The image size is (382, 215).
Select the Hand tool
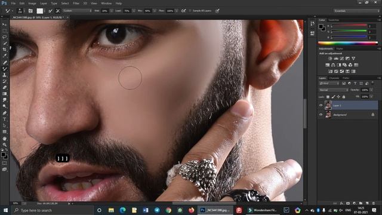4,139
